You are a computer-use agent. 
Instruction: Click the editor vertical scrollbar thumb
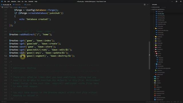click(x=149, y=56)
